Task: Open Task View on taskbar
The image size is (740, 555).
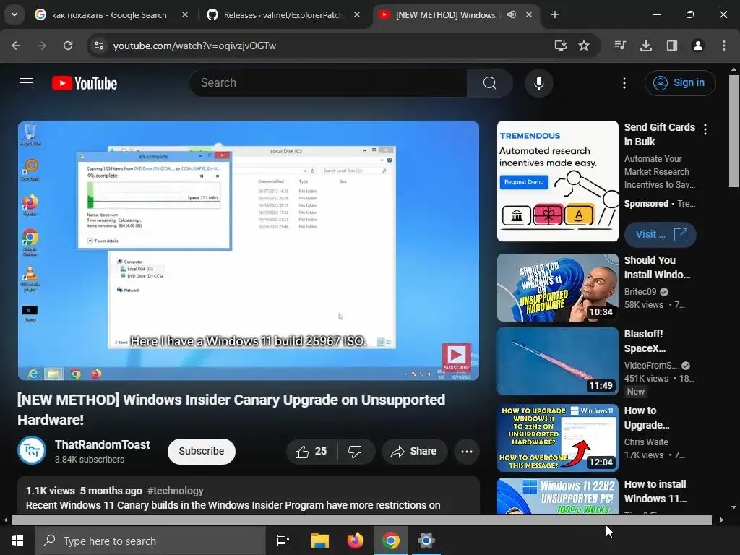Action: point(283,541)
